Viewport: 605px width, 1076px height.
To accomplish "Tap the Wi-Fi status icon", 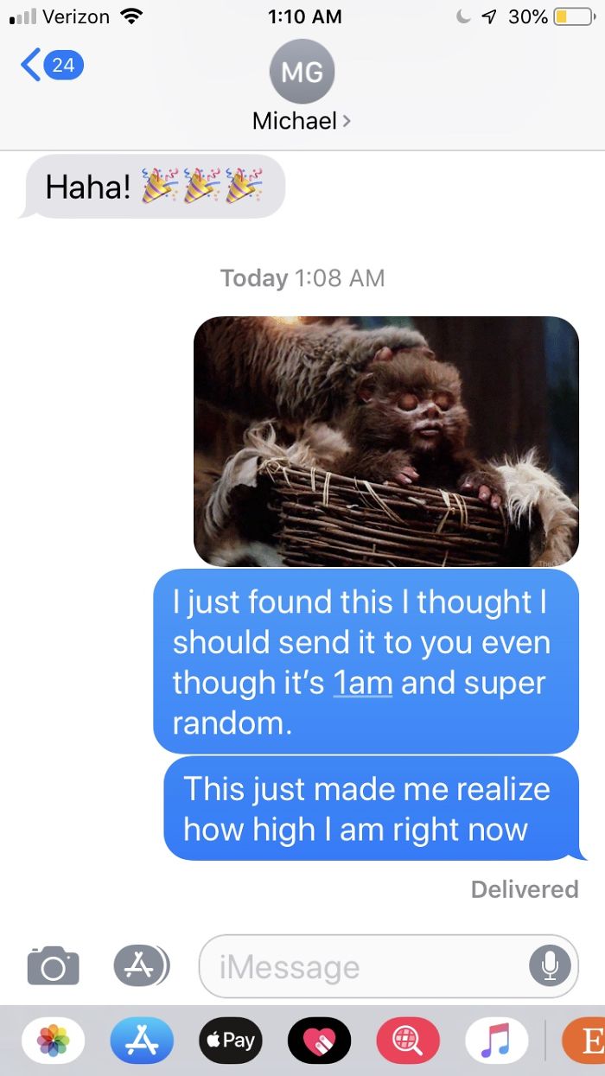I will point(131,16).
